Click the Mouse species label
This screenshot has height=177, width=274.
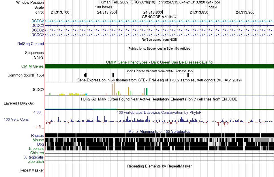38,140
